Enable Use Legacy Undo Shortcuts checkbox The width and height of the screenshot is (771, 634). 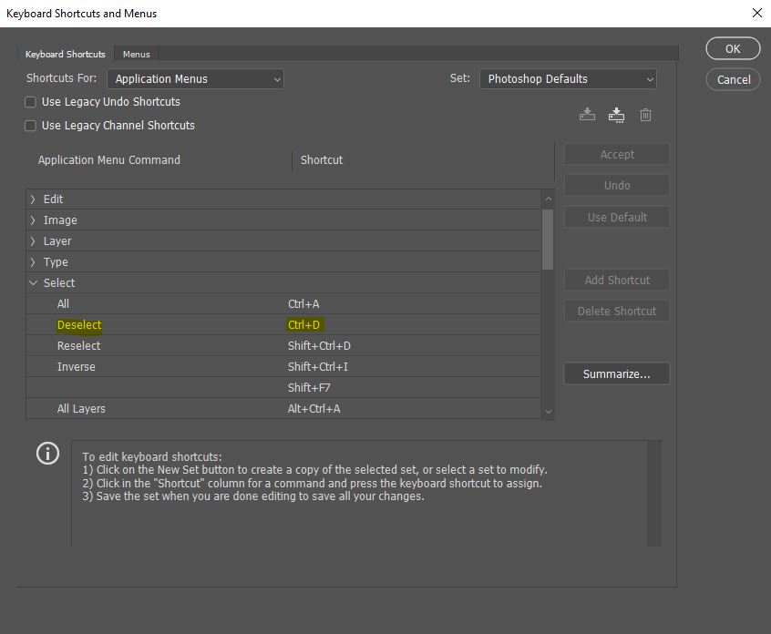(x=30, y=102)
